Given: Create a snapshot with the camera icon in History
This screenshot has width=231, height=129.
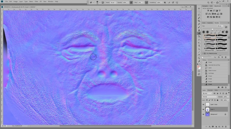Looking at the screenshot, I should 222,87.
